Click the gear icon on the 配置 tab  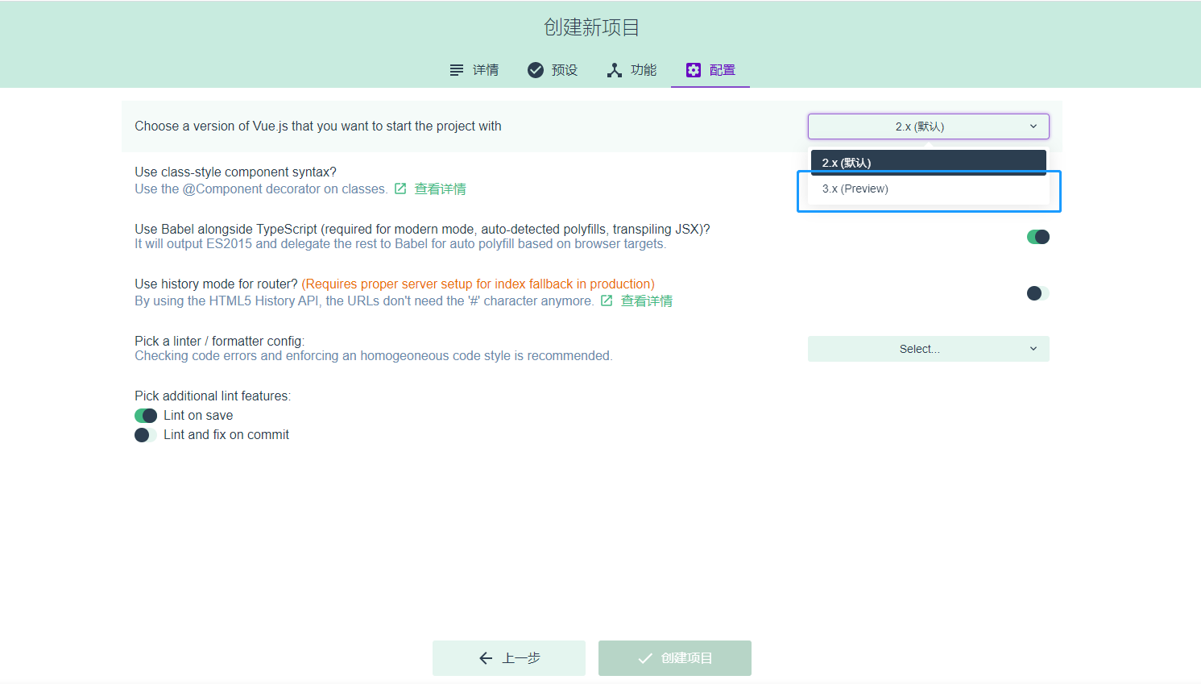click(x=694, y=70)
